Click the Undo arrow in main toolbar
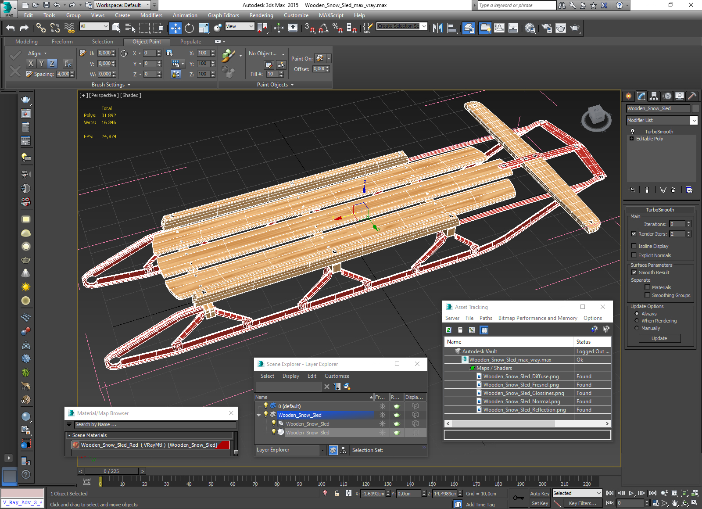The height and width of the screenshot is (509, 702). pos(11,28)
